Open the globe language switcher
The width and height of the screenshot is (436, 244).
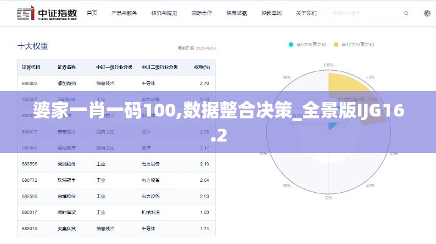427,13
